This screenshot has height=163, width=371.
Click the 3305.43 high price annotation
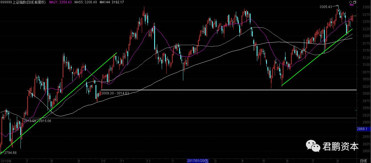click(x=326, y=7)
